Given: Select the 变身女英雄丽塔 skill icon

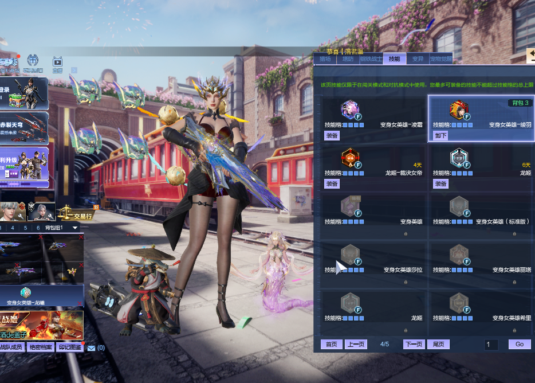Looking at the screenshot, I should (459, 255).
